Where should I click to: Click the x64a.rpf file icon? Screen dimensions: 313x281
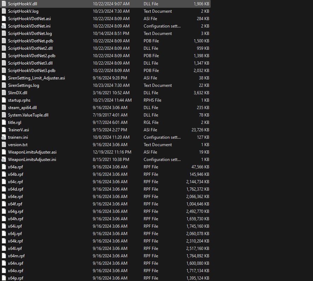coord(4,167)
